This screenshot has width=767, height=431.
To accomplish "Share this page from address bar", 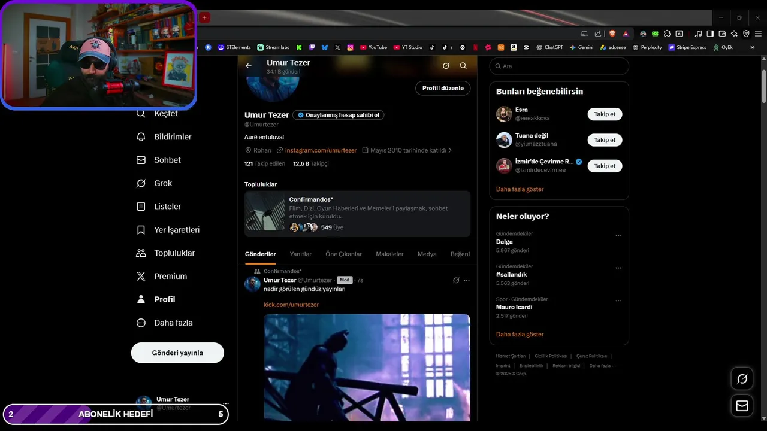I will (598, 34).
